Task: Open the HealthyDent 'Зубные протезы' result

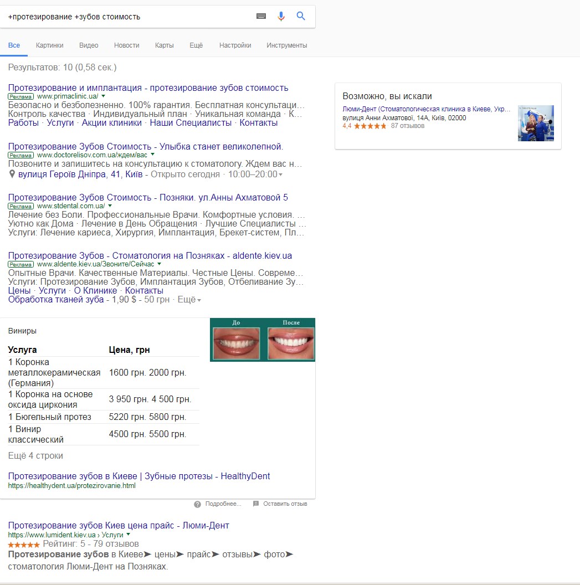Action: pos(139,476)
